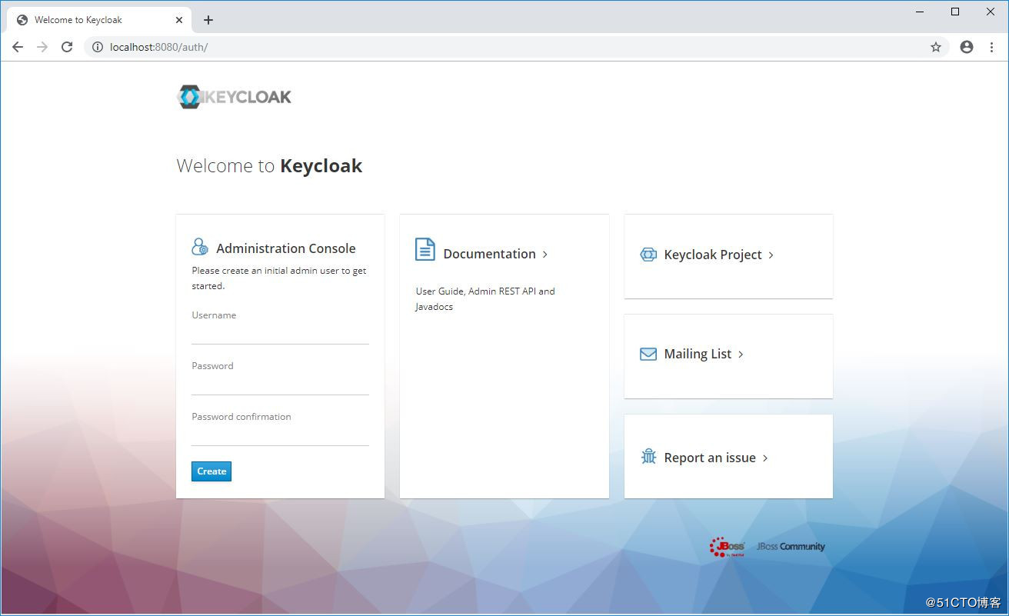
Task: Click the Keycloak logo
Action: point(235,97)
